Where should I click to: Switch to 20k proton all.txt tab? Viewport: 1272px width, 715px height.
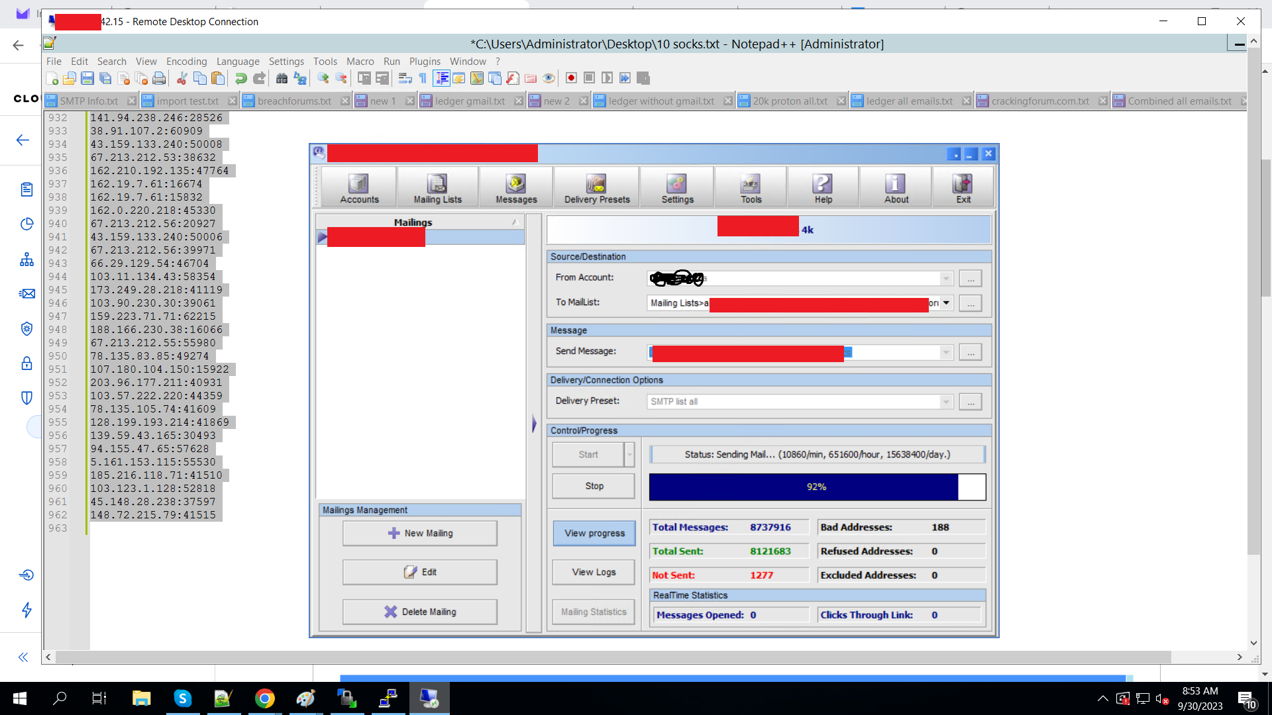(x=790, y=101)
